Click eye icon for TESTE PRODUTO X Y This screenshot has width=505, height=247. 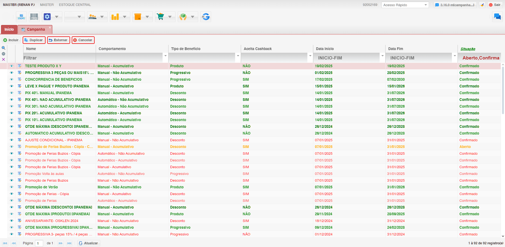click(11, 66)
